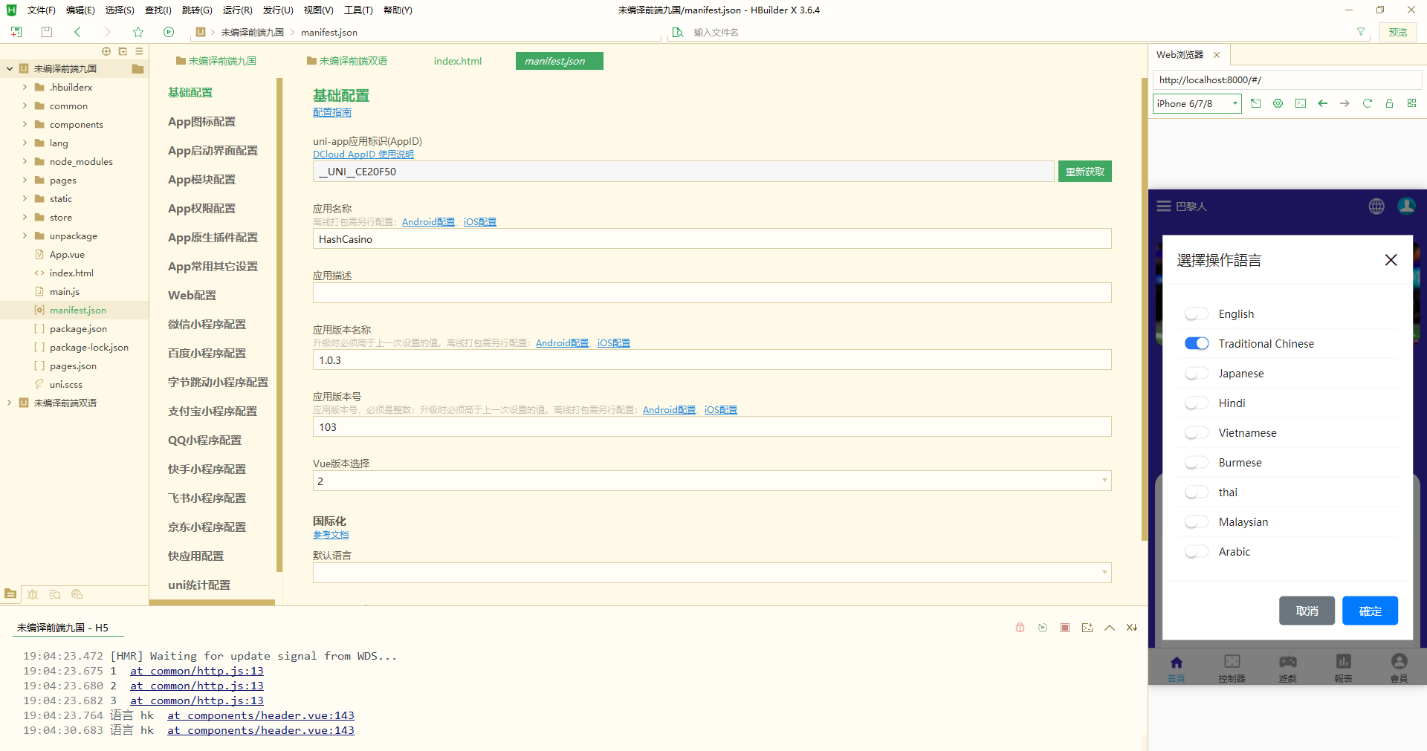
Task: Enable the Vietnamese language toggle
Action: click(1197, 433)
